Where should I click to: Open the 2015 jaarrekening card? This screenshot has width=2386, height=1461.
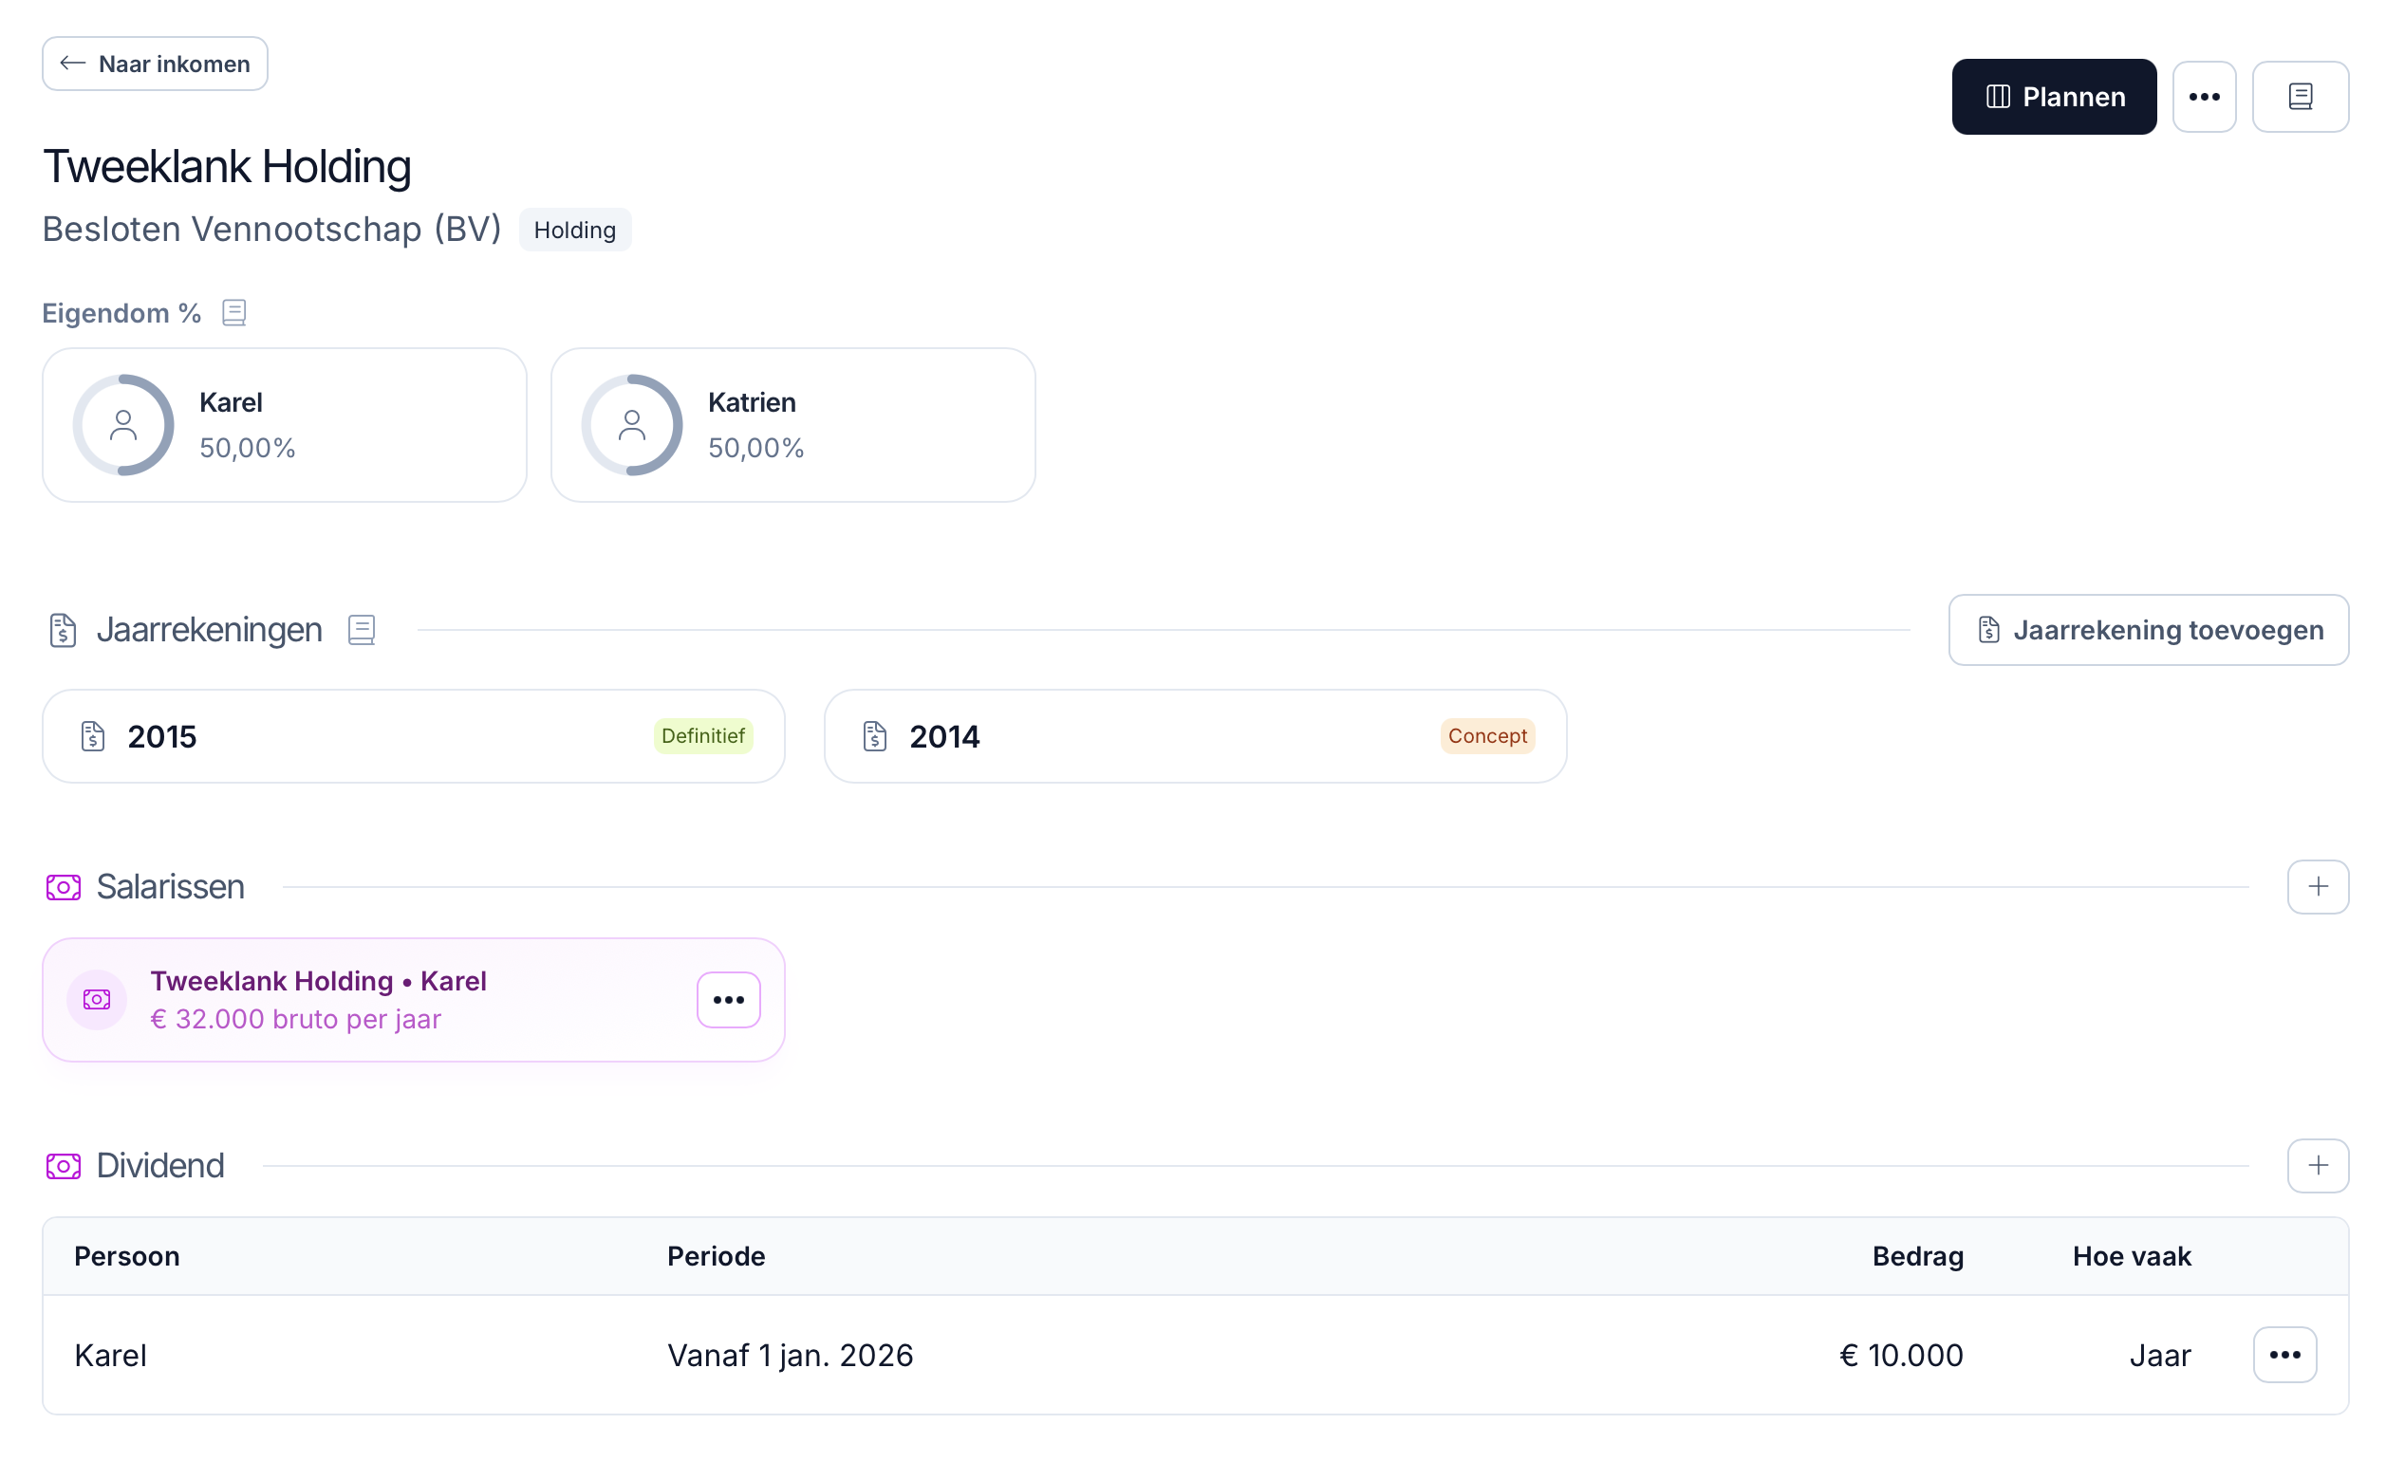[414, 737]
